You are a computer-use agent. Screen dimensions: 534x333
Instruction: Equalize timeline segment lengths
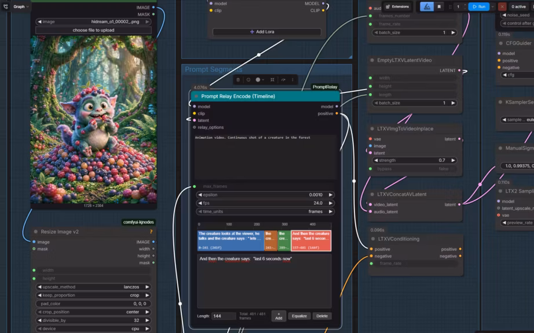tap(299, 316)
